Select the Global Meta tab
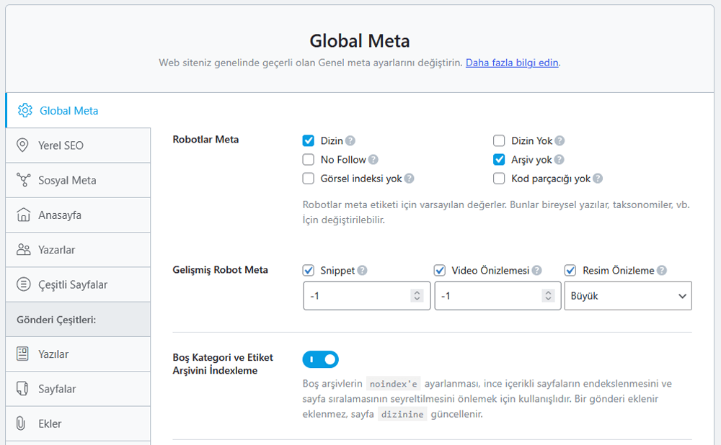Screen dimensions: 721x445 coord(78,110)
